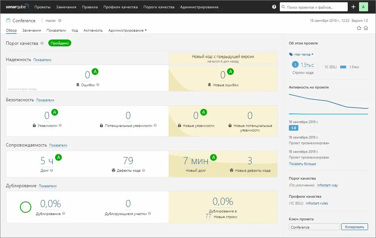Click help icon next to Дублирование metric
Screen dimensions: 376x238
coord(63,214)
